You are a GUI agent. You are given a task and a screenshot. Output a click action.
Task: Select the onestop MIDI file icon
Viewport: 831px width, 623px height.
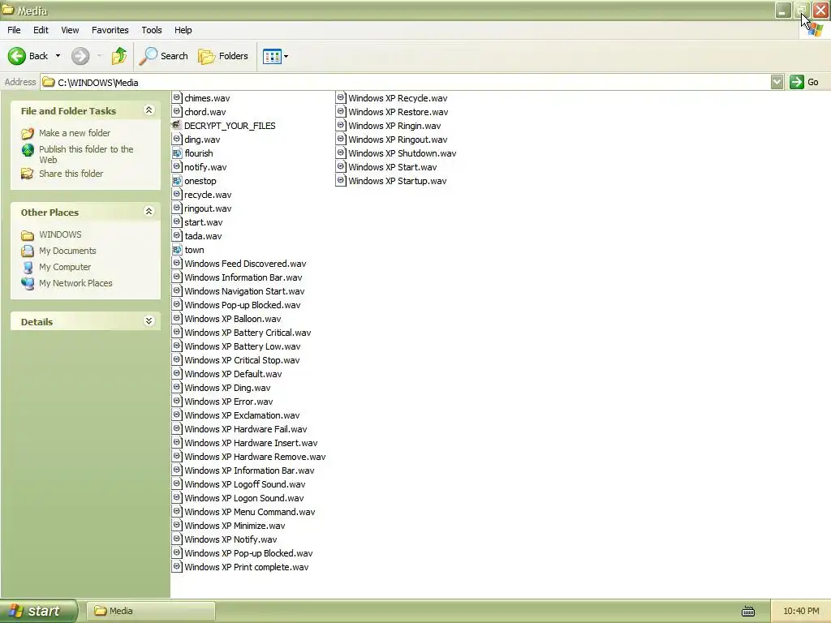pos(177,180)
